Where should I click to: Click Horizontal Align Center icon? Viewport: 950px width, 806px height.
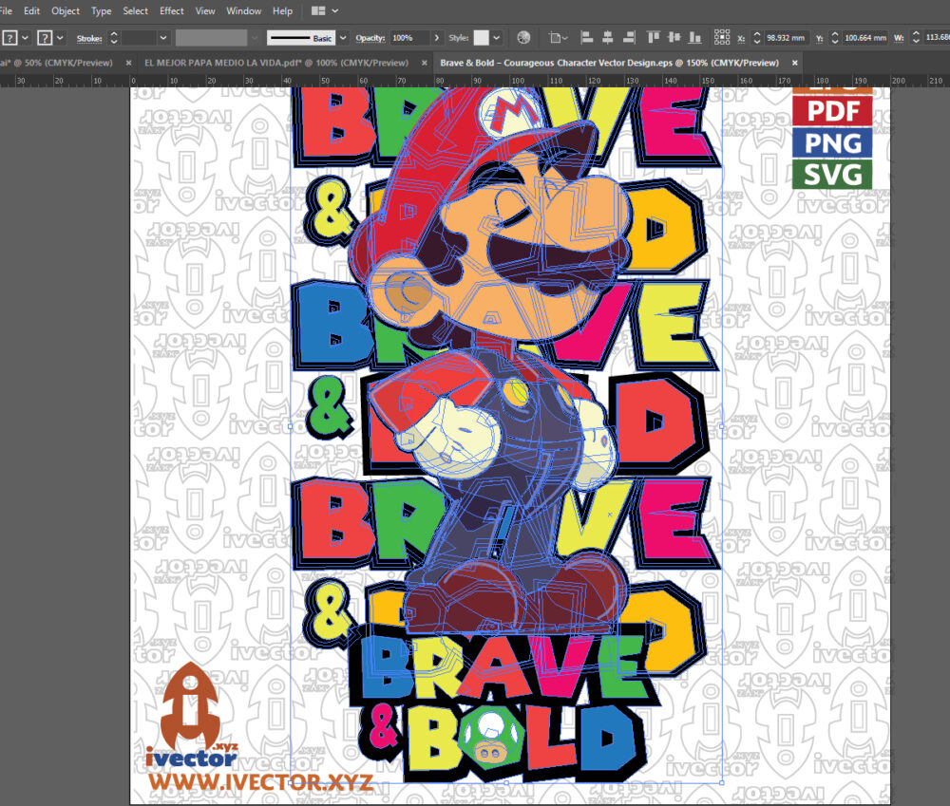coord(608,38)
